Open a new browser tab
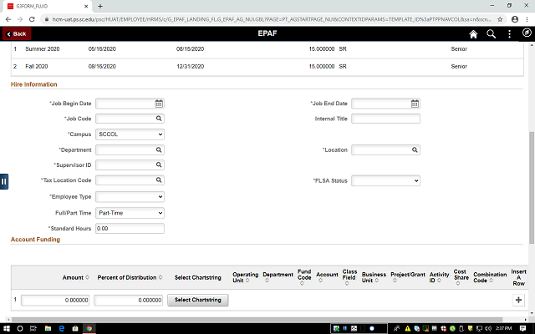The image size is (535, 334). point(100,6)
